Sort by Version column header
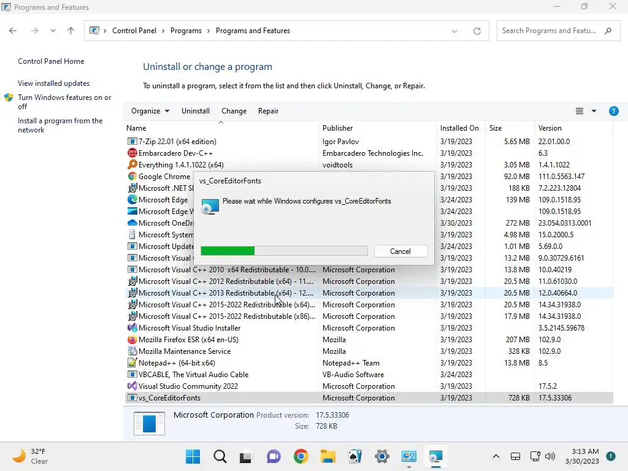 (573, 128)
